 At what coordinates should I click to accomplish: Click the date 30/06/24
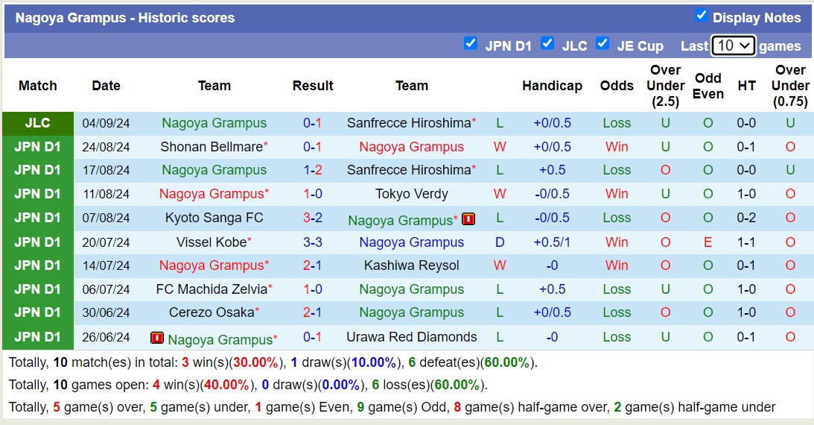tap(106, 312)
